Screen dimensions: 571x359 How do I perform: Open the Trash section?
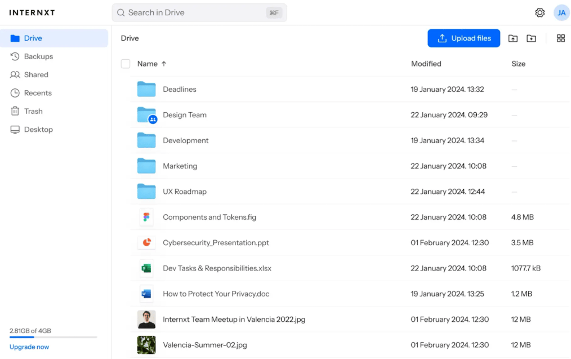[x=33, y=111]
